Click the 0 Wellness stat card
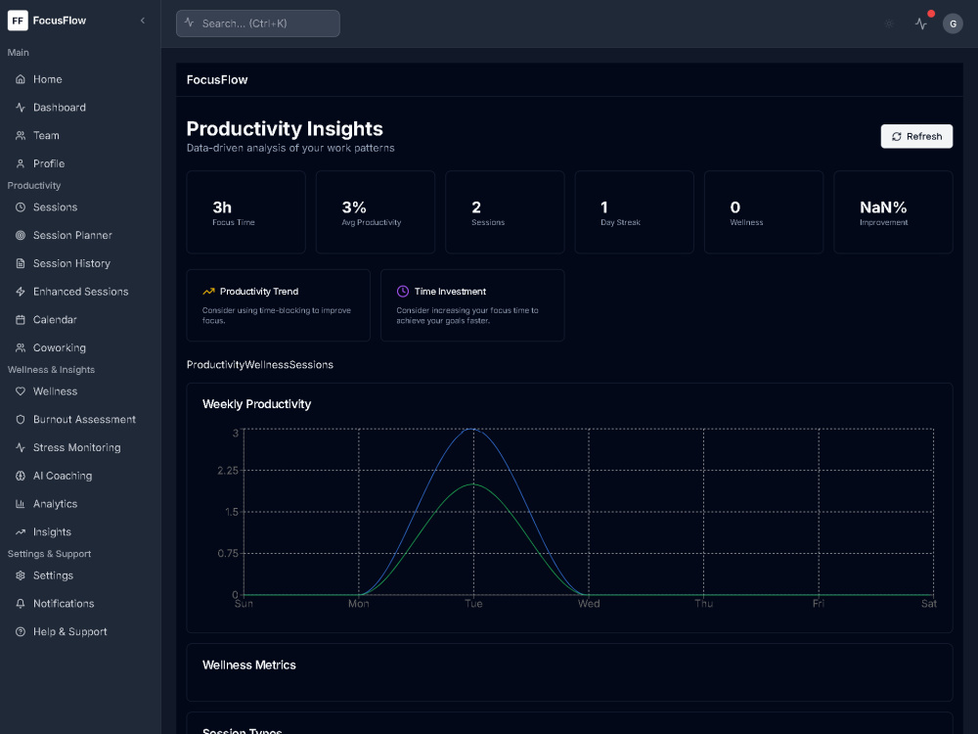 click(764, 212)
